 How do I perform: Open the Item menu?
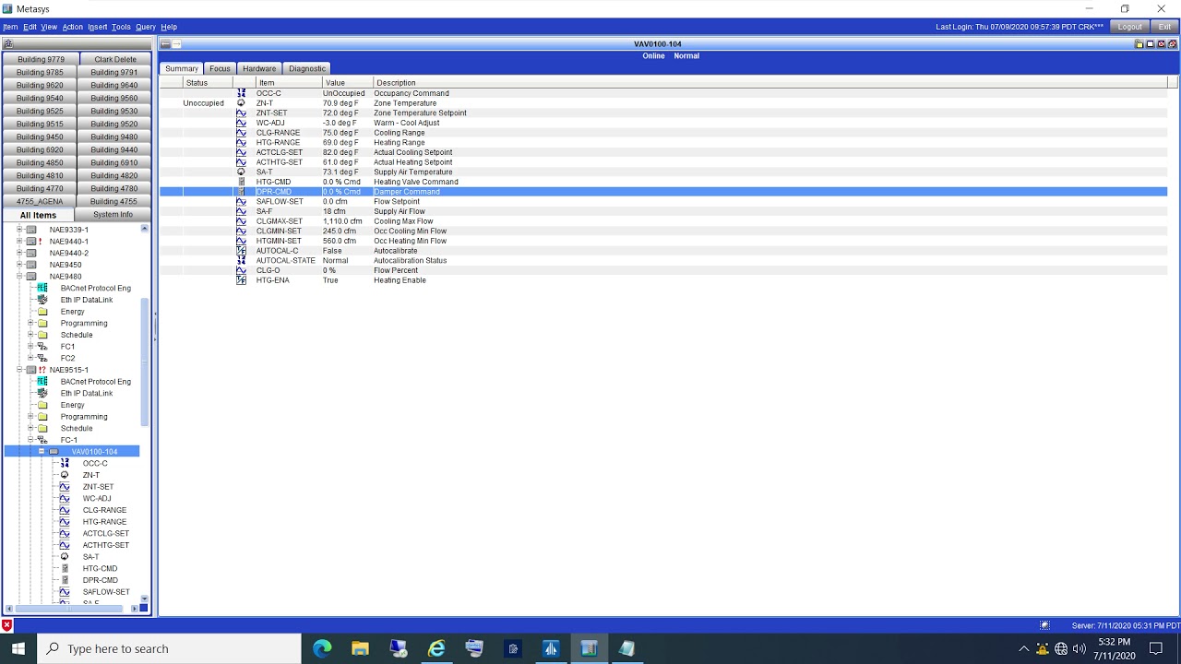pos(10,27)
